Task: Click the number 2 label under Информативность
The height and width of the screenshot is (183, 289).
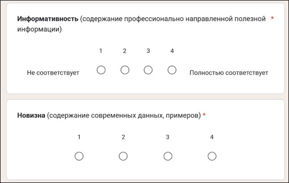Action: click(x=124, y=51)
